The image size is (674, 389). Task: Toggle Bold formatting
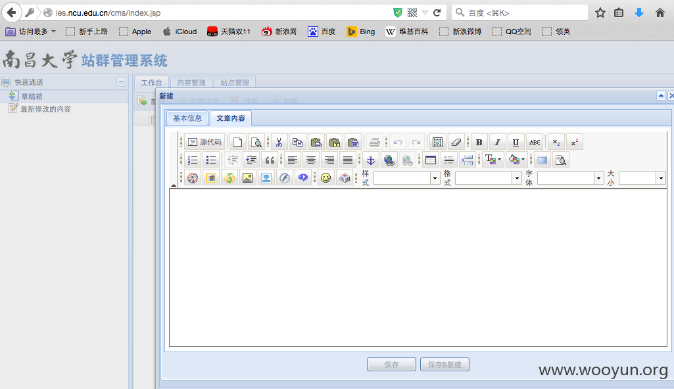pos(479,142)
